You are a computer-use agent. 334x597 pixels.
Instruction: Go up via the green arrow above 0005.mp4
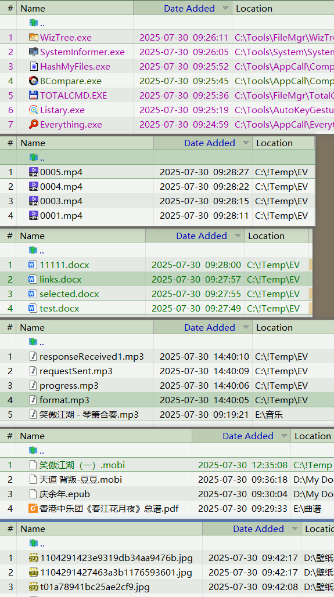(x=34, y=157)
